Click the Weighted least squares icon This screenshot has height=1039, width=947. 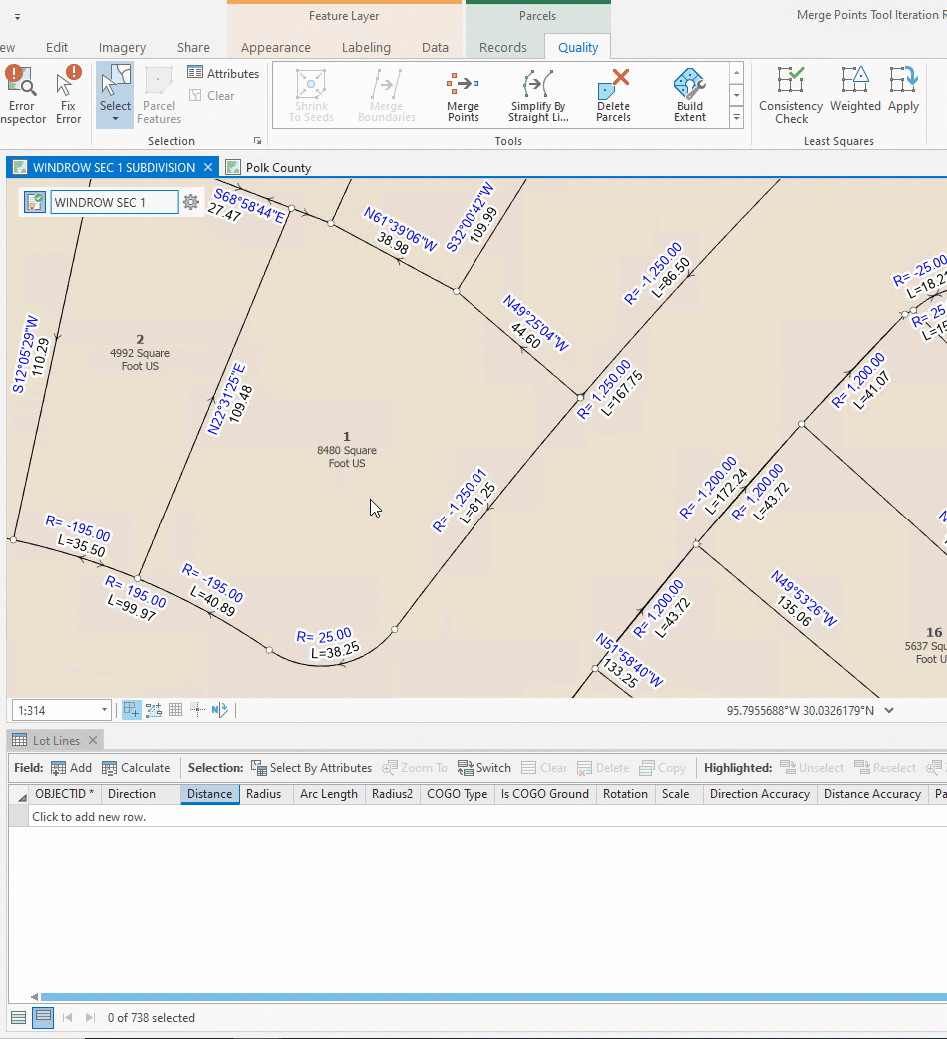pos(855,92)
